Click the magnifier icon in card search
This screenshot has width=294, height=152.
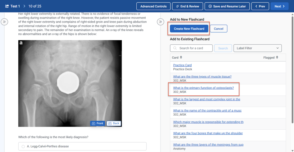point(175,48)
